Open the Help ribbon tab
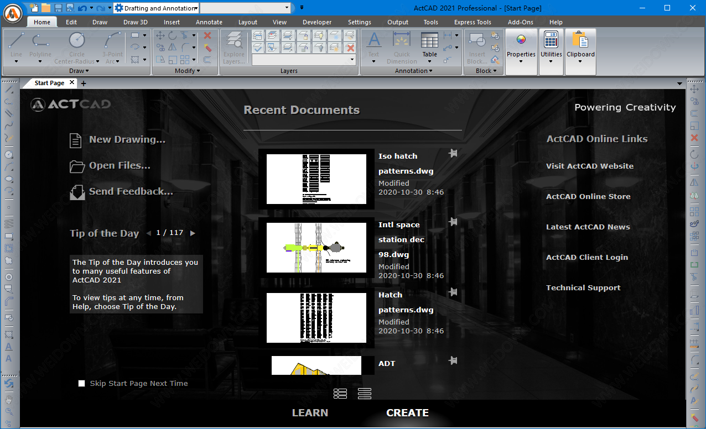706x429 pixels. click(556, 22)
